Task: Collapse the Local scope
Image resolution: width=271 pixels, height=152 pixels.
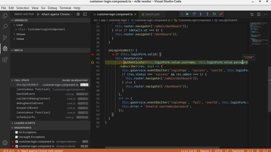Action: [x=14, y=25]
